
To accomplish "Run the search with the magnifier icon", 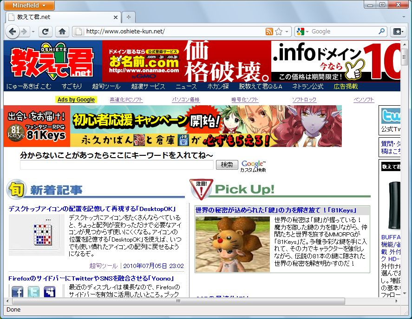I will 381,32.
